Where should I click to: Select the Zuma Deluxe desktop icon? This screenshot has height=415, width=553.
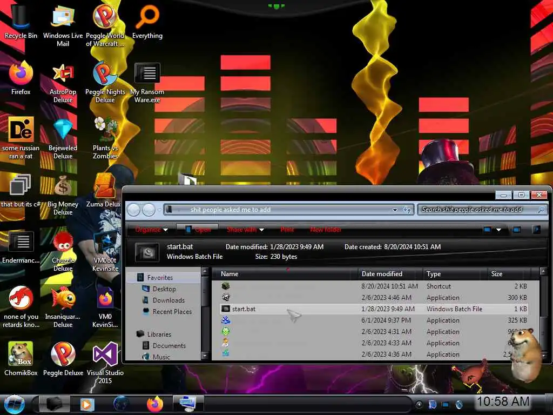click(x=104, y=191)
